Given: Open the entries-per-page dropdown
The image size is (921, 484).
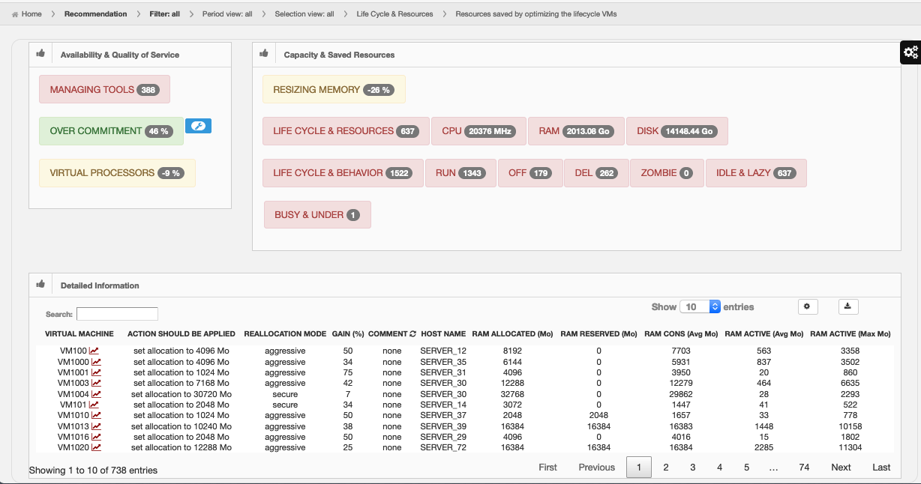Looking at the screenshot, I should pyautogui.click(x=700, y=306).
